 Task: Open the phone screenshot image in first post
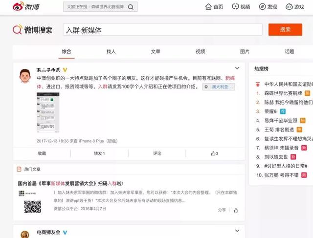[x=48, y=112]
